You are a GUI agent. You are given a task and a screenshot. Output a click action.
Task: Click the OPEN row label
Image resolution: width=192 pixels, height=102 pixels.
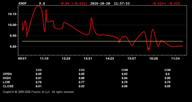tap(7, 74)
